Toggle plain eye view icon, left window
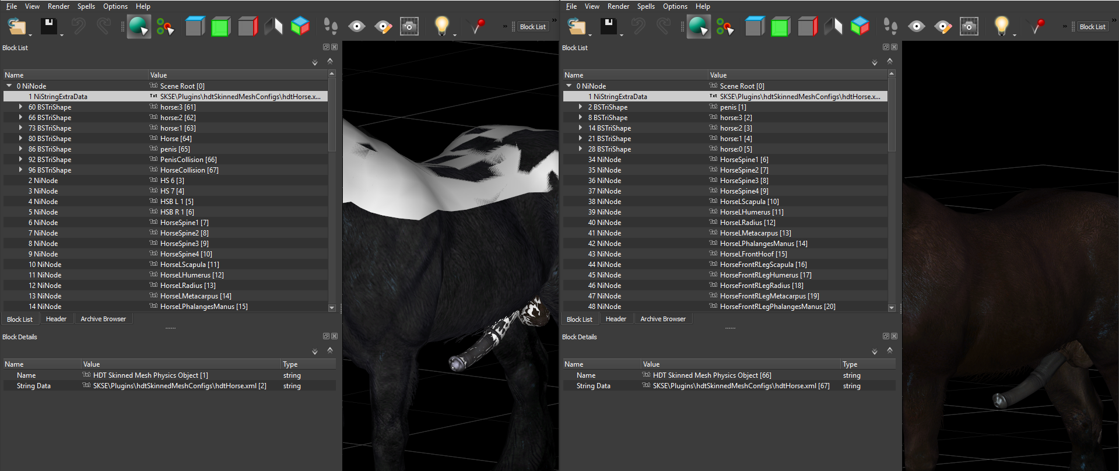 coord(357,26)
